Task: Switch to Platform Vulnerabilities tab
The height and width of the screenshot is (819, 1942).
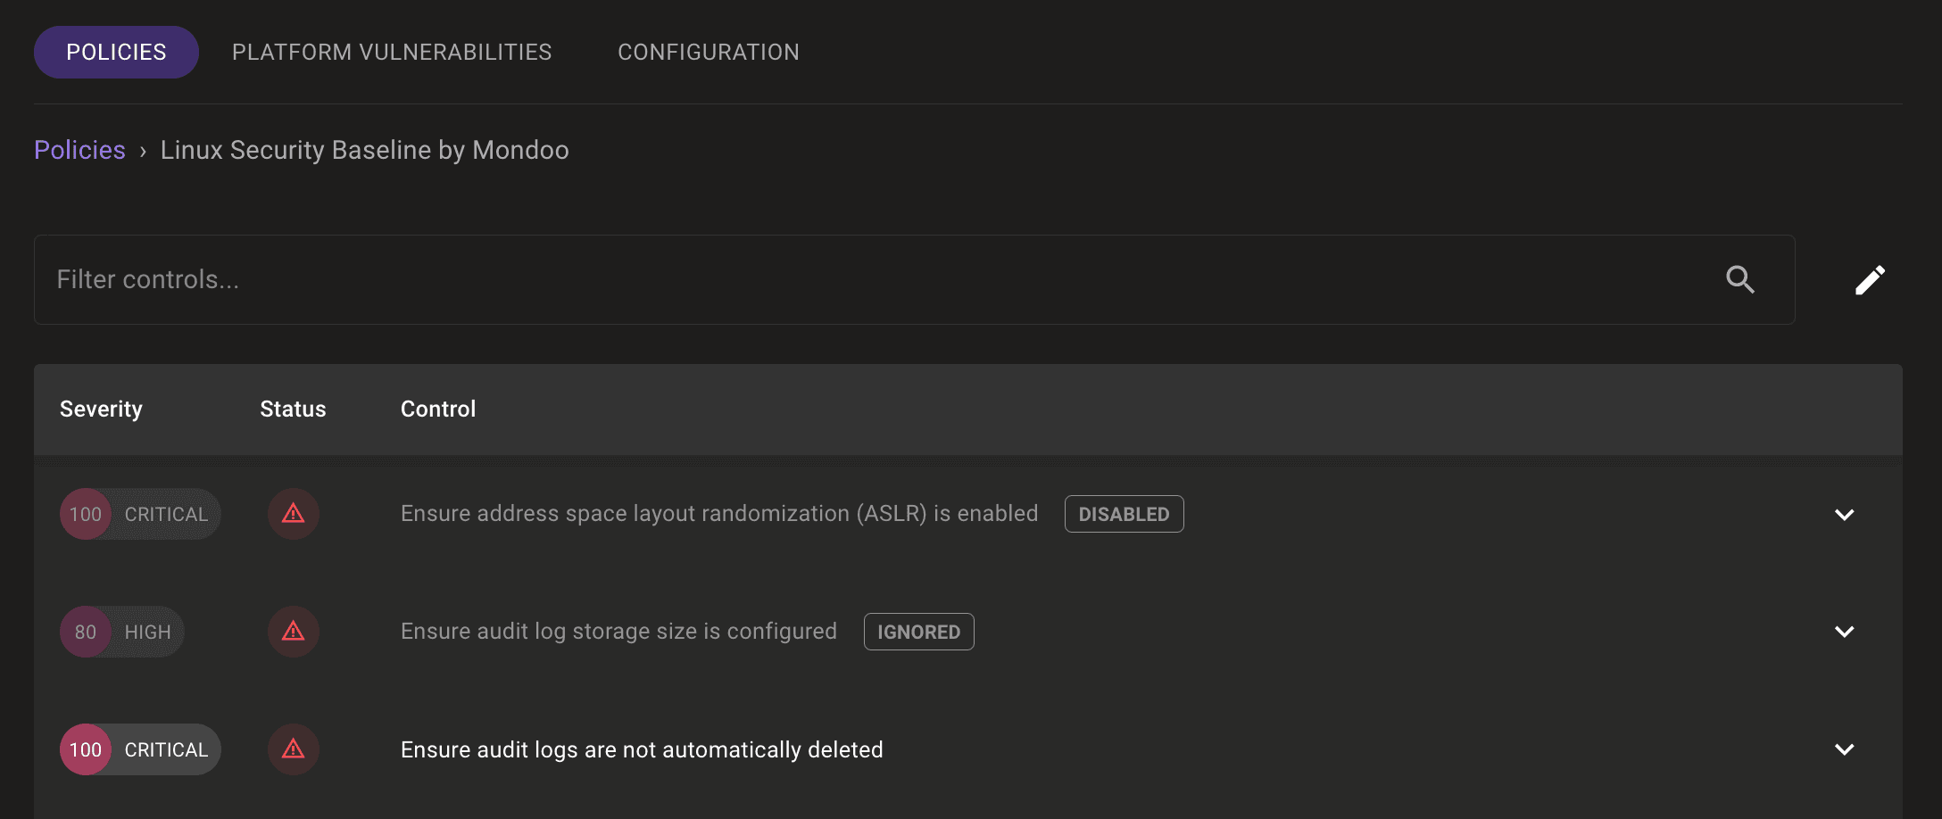Action: [x=392, y=52]
